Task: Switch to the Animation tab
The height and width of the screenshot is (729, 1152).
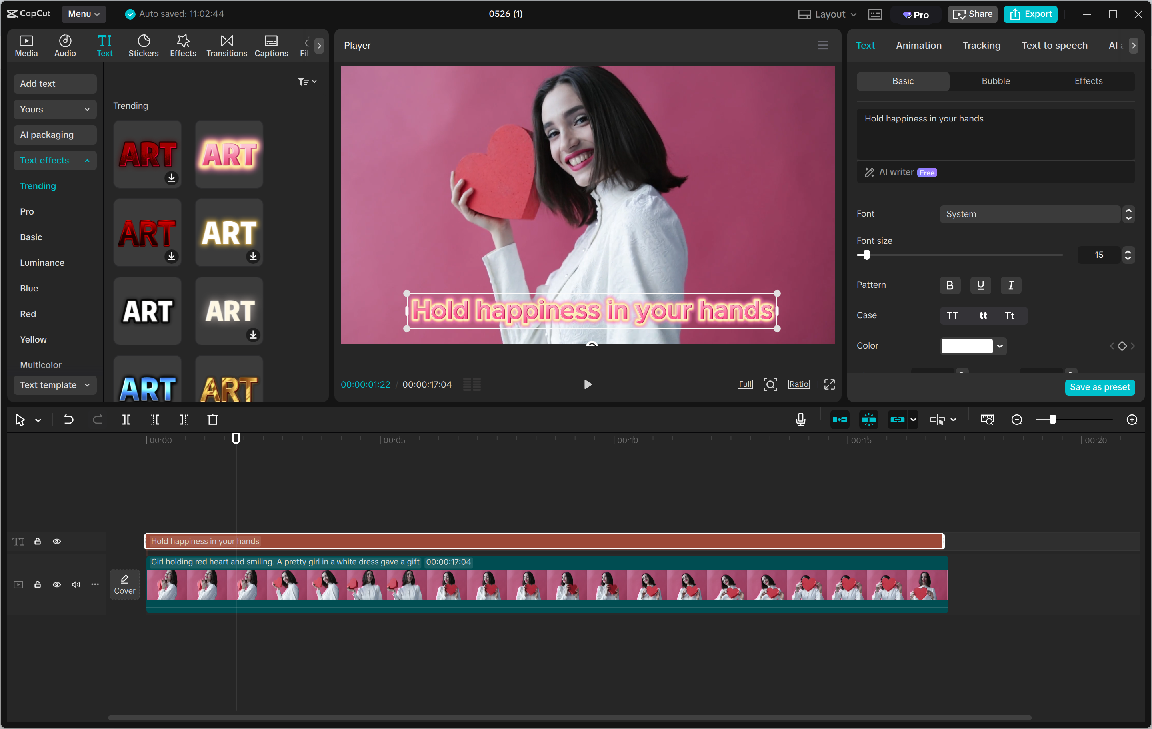Action: [918, 45]
